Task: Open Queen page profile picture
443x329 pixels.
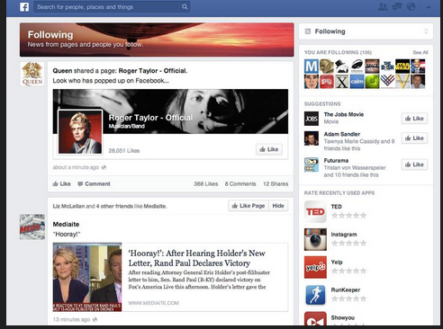Action: (x=32, y=74)
